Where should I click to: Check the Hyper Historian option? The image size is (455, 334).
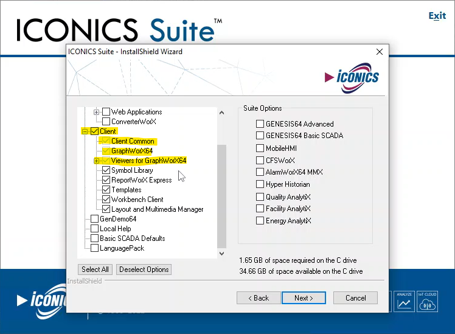(x=260, y=184)
